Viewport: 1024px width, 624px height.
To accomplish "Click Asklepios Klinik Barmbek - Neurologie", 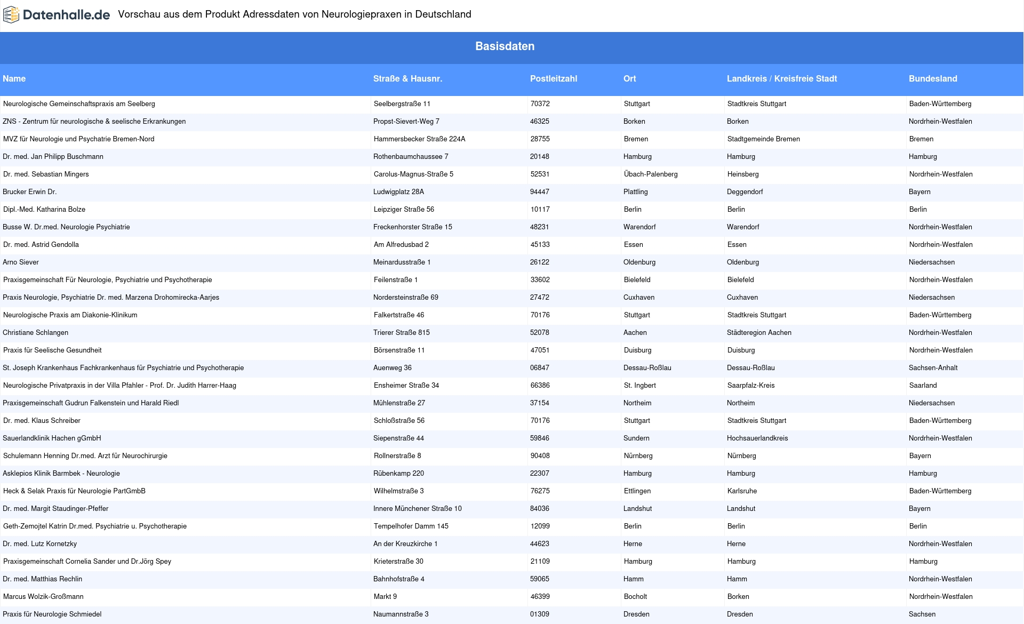I will [x=61, y=474].
